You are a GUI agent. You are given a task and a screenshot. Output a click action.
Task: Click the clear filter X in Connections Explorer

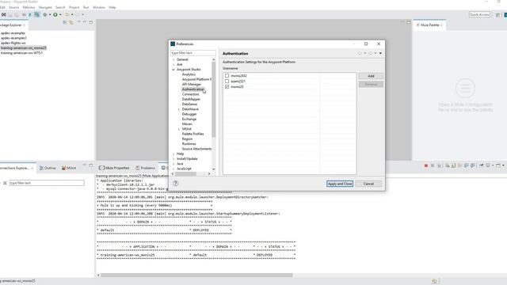(x=5, y=183)
